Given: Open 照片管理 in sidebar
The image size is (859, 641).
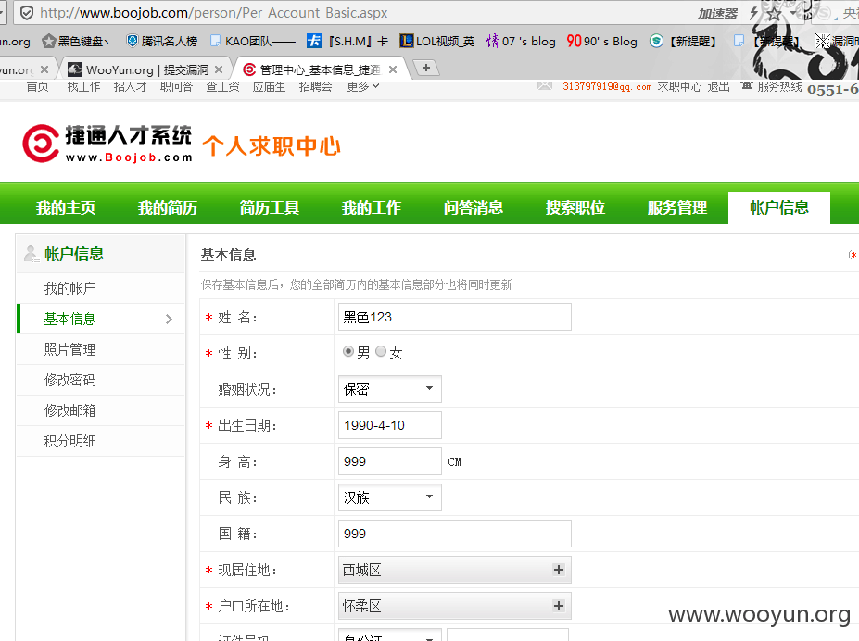Looking at the screenshot, I should point(101,349).
